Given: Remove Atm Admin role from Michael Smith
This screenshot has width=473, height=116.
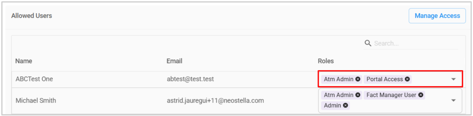Looking at the screenshot, I should [x=358, y=95].
